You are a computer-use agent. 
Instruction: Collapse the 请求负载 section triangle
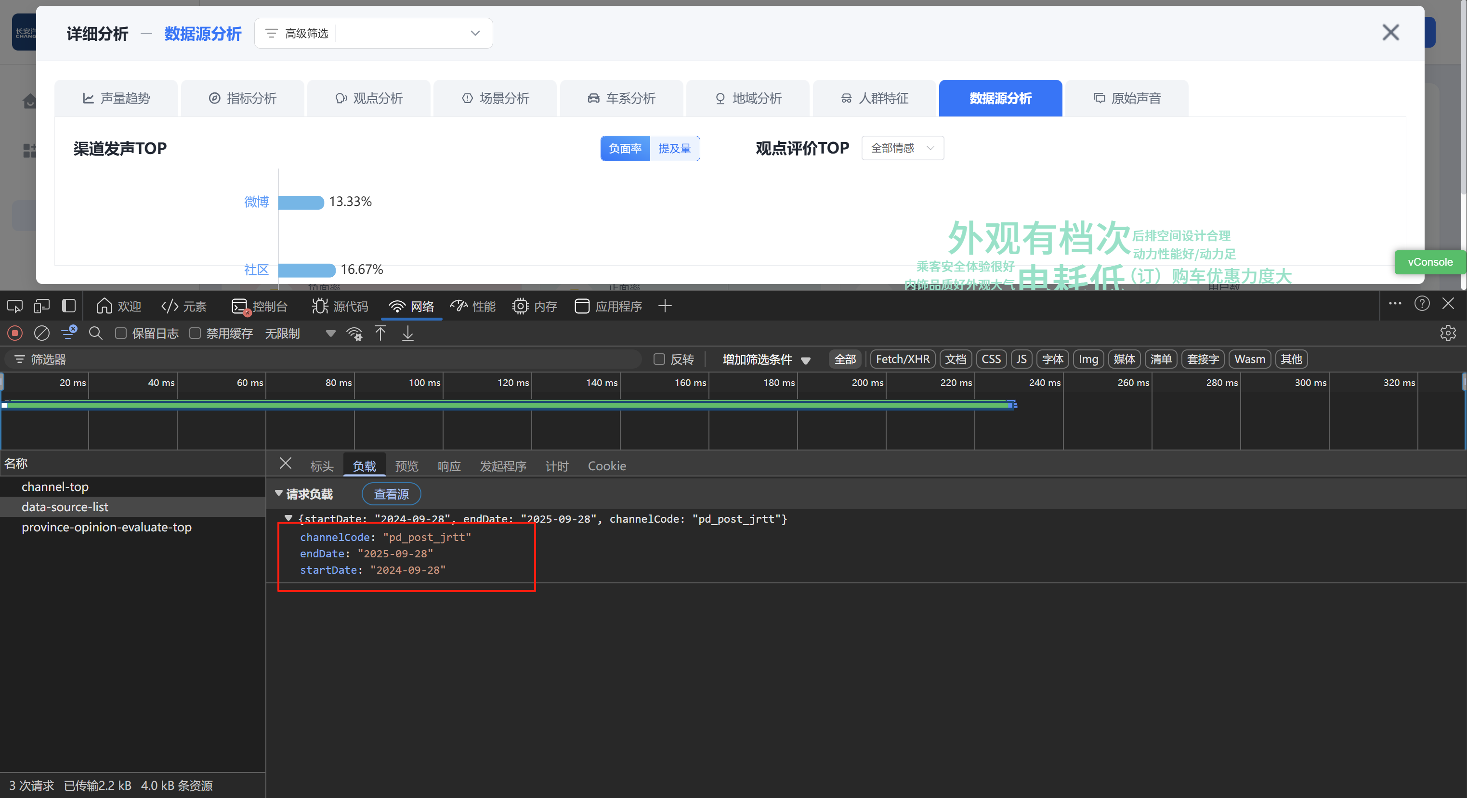coord(278,493)
